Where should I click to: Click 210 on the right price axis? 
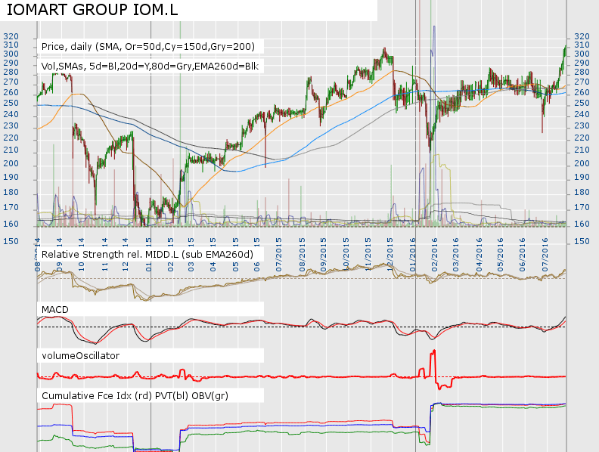pyautogui.click(x=582, y=150)
